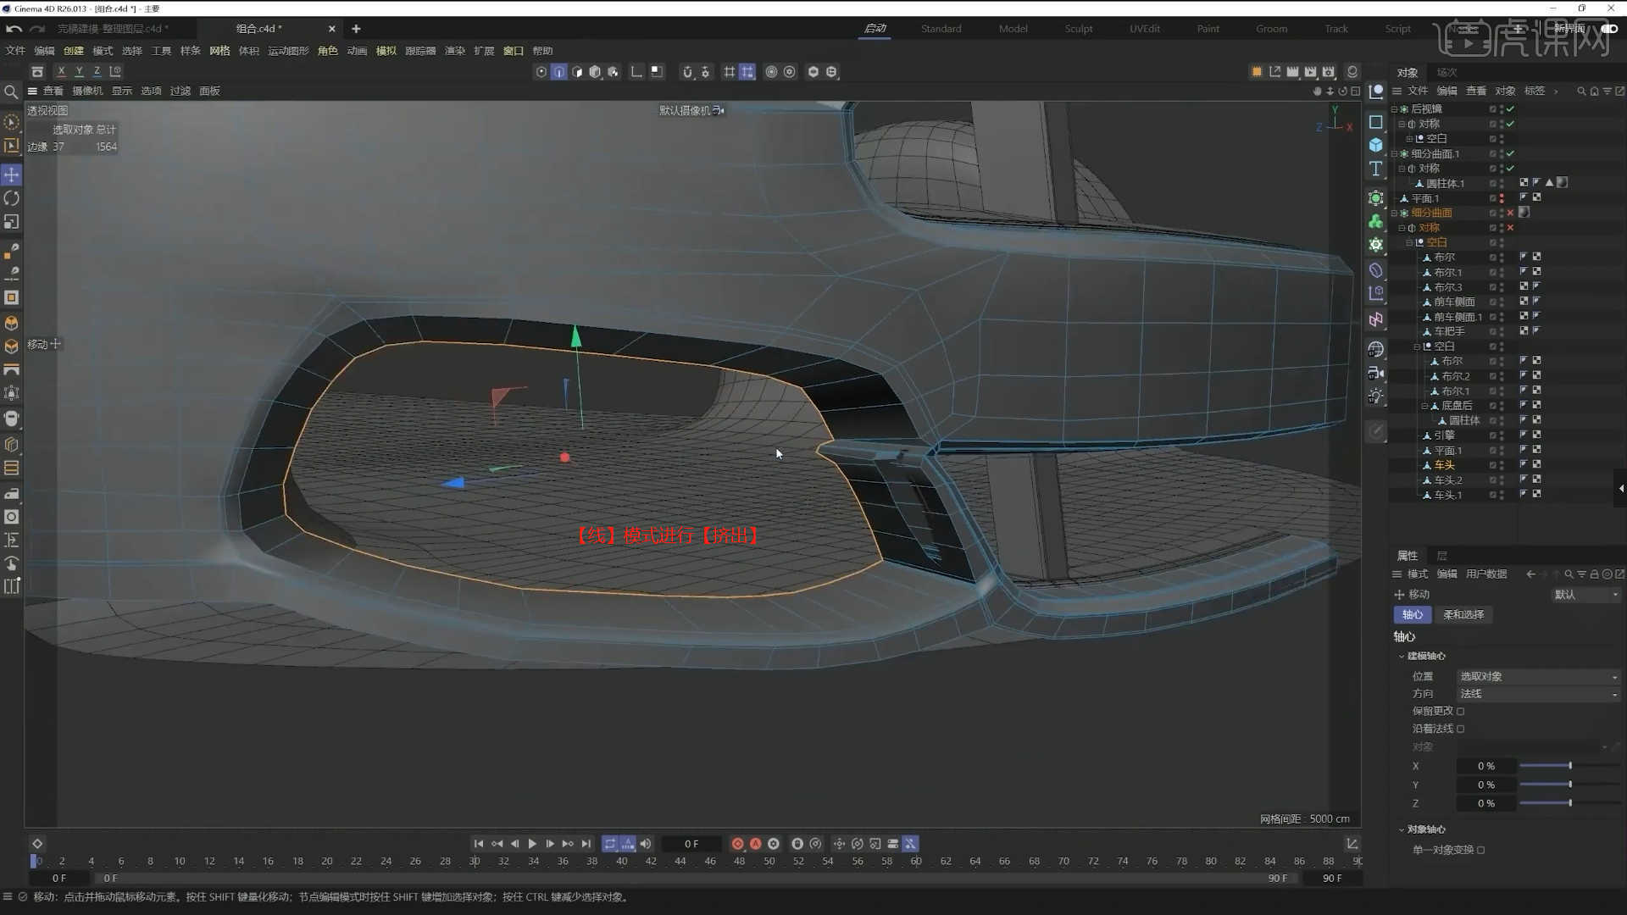Select the Scale tool in left toolbar

(12, 222)
